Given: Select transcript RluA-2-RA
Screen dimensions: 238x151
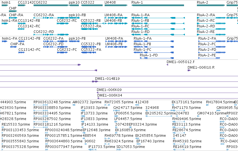Looking at the screenshot, I should coord(211,18).
